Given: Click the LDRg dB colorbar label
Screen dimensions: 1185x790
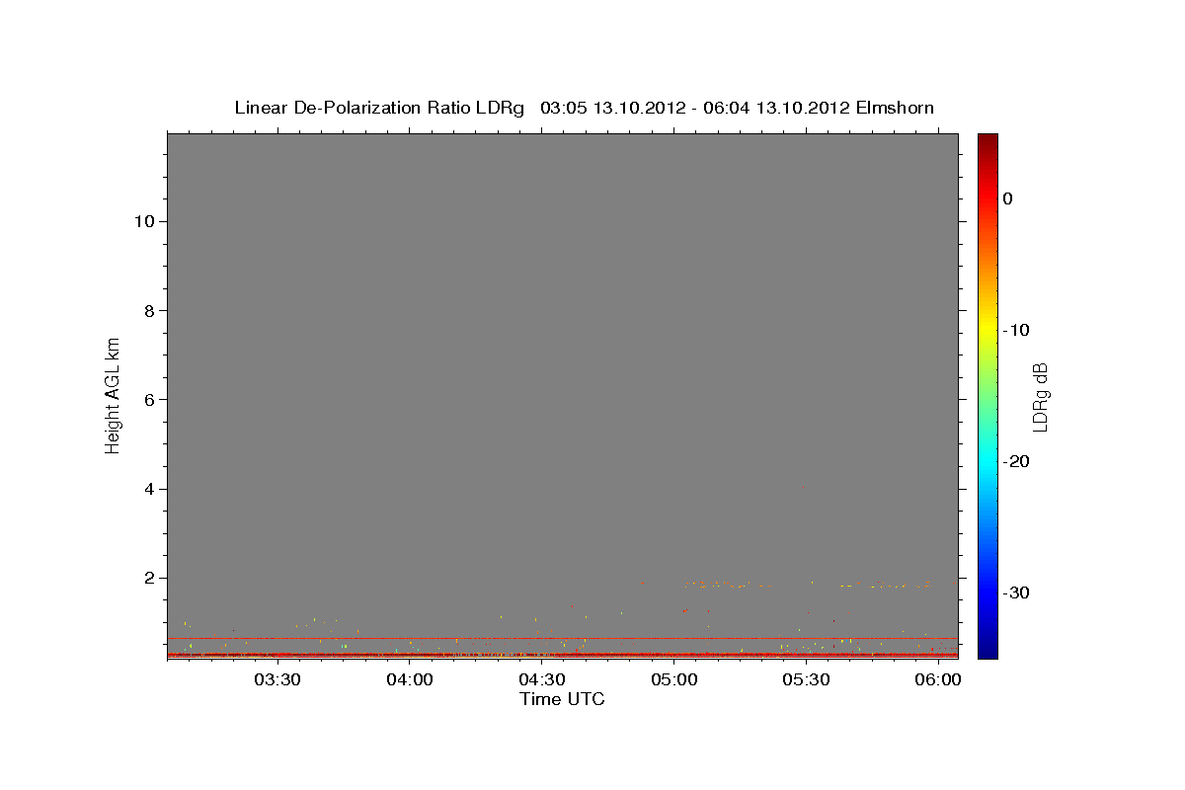Looking at the screenshot, I should coord(1039,396).
